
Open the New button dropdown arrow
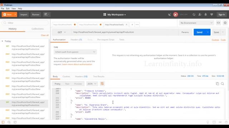[x=15, y=15]
